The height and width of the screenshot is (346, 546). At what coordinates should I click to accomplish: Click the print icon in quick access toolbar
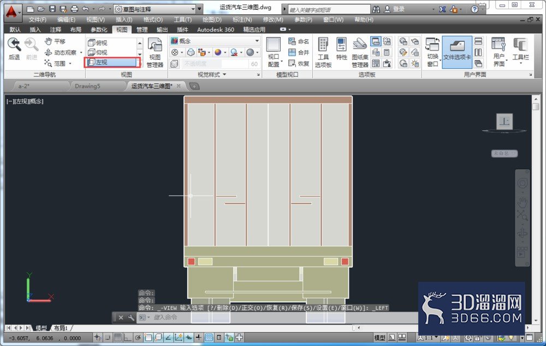pos(74,9)
